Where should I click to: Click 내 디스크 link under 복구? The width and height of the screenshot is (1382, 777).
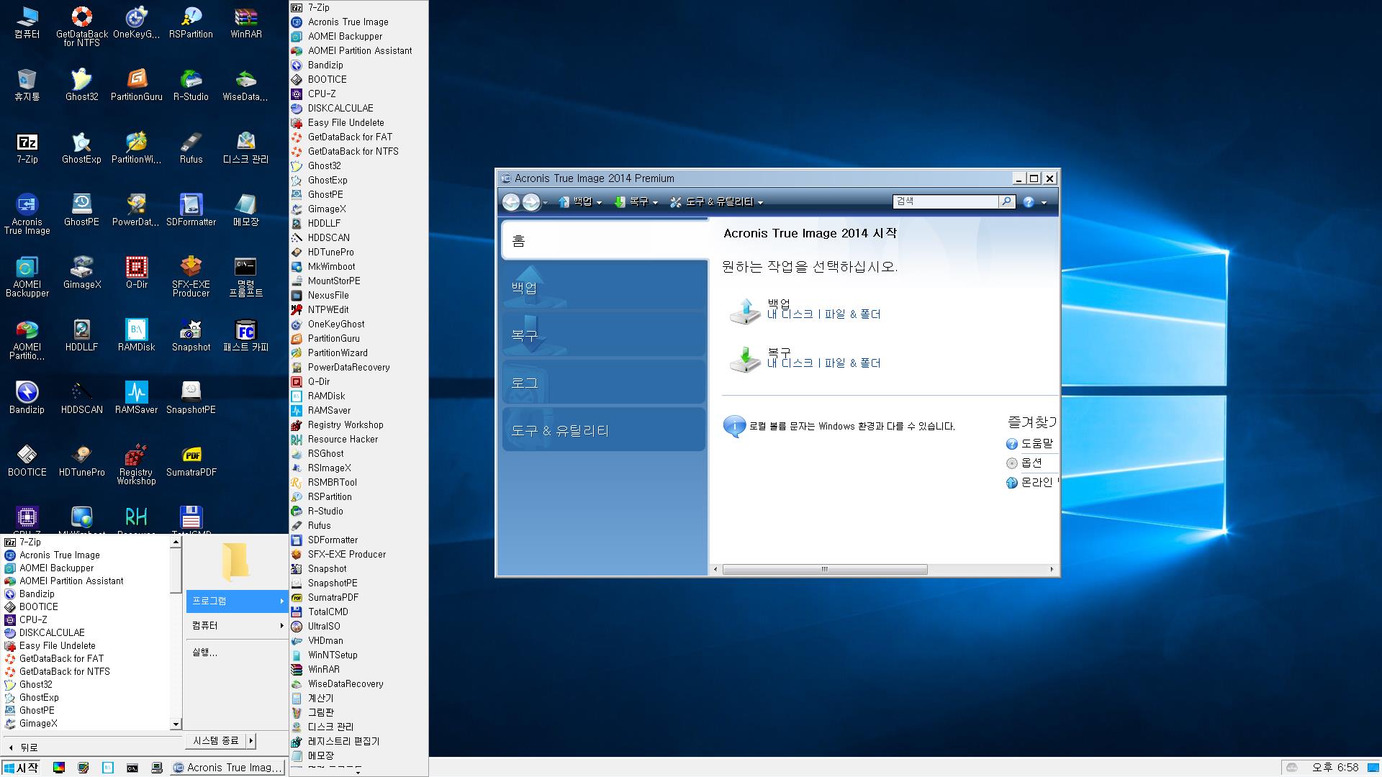[x=790, y=363]
